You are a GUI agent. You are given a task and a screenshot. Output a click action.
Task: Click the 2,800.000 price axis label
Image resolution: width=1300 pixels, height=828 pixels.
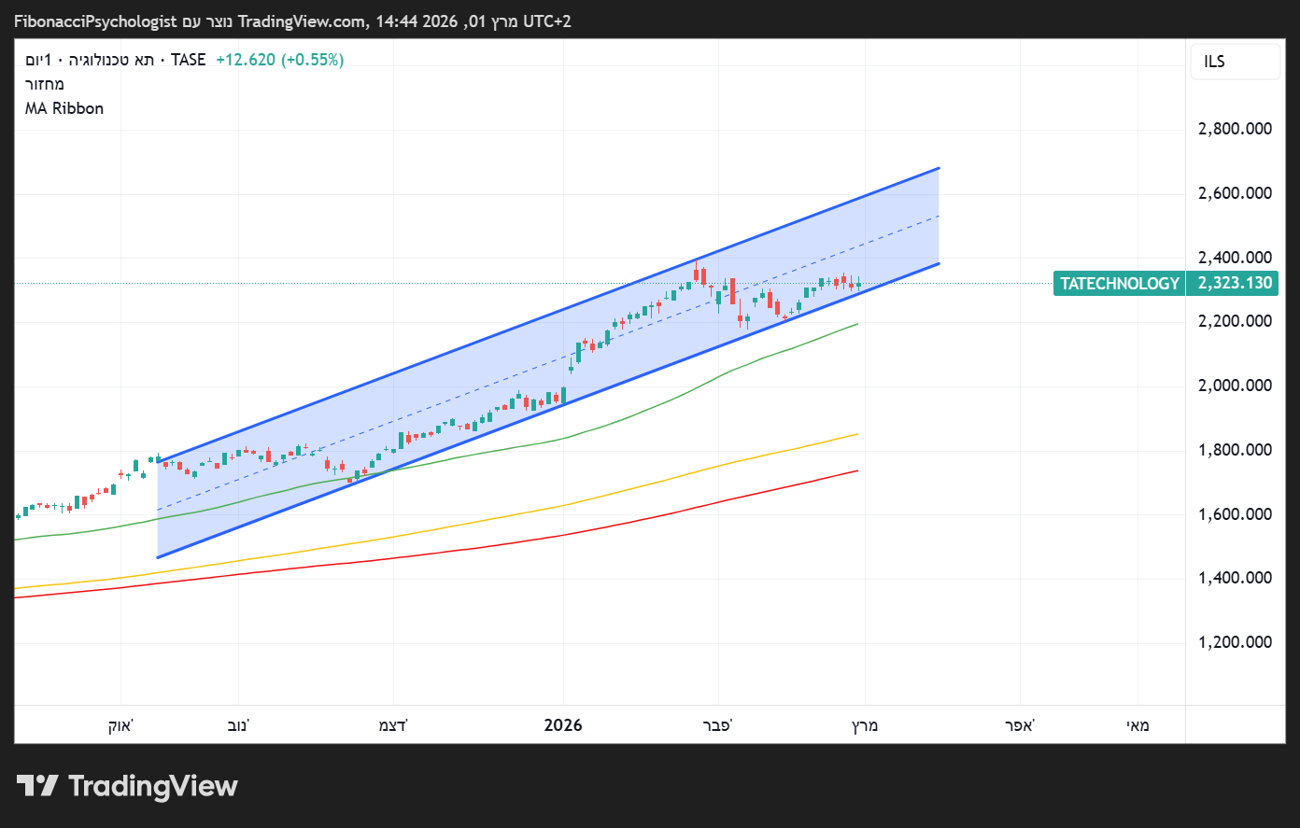pyautogui.click(x=1235, y=129)
